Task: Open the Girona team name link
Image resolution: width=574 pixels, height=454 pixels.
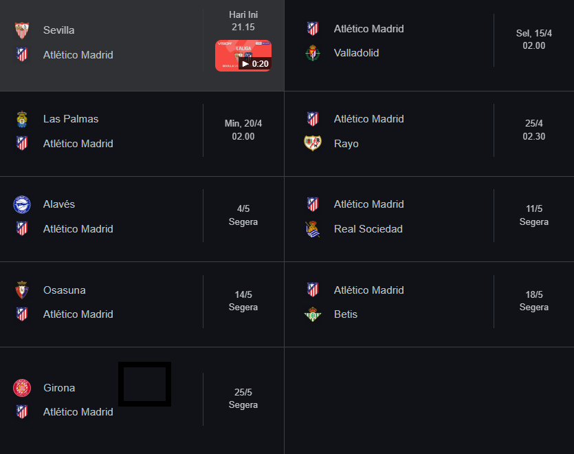Action: (59, 388)
